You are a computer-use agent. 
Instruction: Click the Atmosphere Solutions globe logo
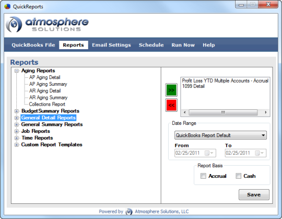point(14,24)
